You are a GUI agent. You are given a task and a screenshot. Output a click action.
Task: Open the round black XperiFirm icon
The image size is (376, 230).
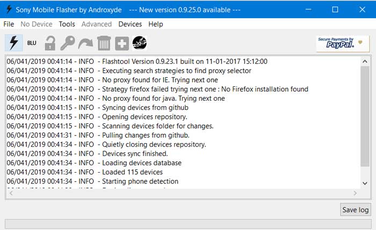click(140, 43)
